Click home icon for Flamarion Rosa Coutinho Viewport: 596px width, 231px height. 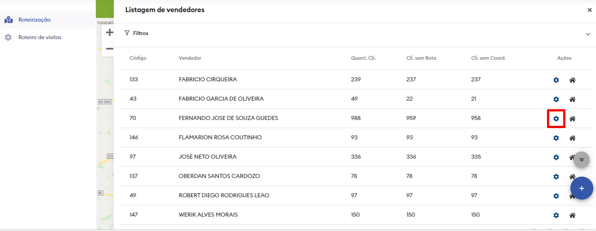tap(572, 138)
